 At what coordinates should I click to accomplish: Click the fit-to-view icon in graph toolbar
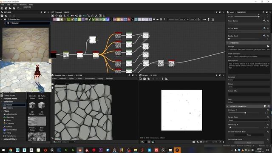click(x=53, y=16)
